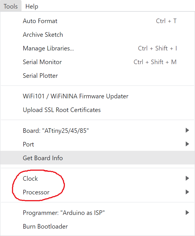
Task: Expand the Port submenu arrow
Action: pos(187,144)
